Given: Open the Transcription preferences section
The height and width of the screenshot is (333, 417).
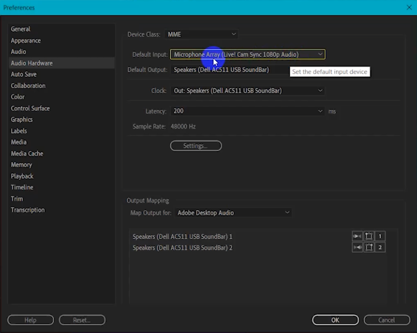Looking at the screenshot, I should tap(27, 210).
